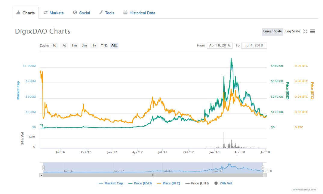This screenshot has width=323, height=194.
Task: Set zoom to 1y
Action: [94, 45]
